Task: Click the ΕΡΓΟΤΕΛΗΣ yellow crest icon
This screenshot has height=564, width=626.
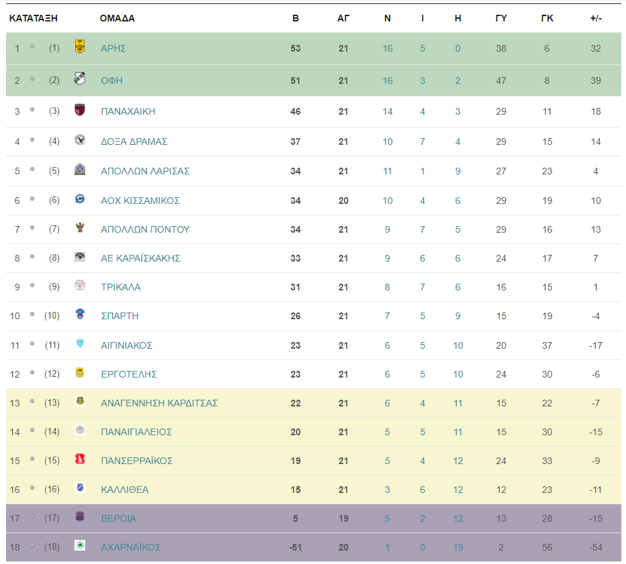Action: click(x=80, y=372)
